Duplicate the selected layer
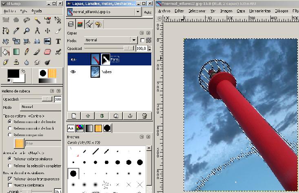Image resolution: width=299 pixels, height=193 pixels. click(116, 116)
